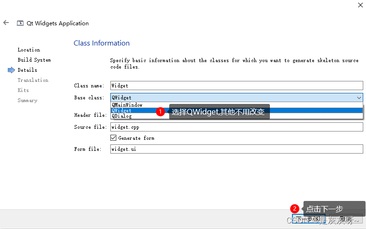
Task: Click the Cancel button
Action: click(346, 219)
